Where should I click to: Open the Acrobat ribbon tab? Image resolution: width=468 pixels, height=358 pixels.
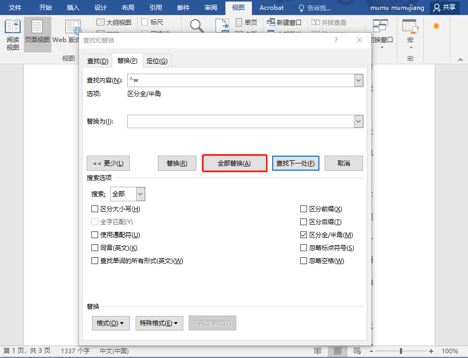[272, 8]
